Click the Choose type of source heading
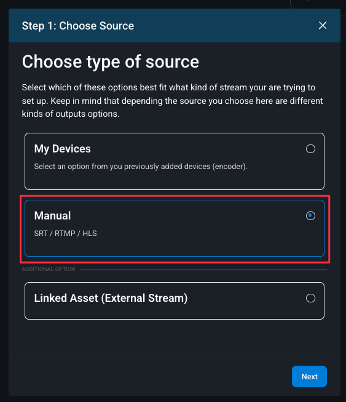The image size is (346, 402). (x=111, y=62)
